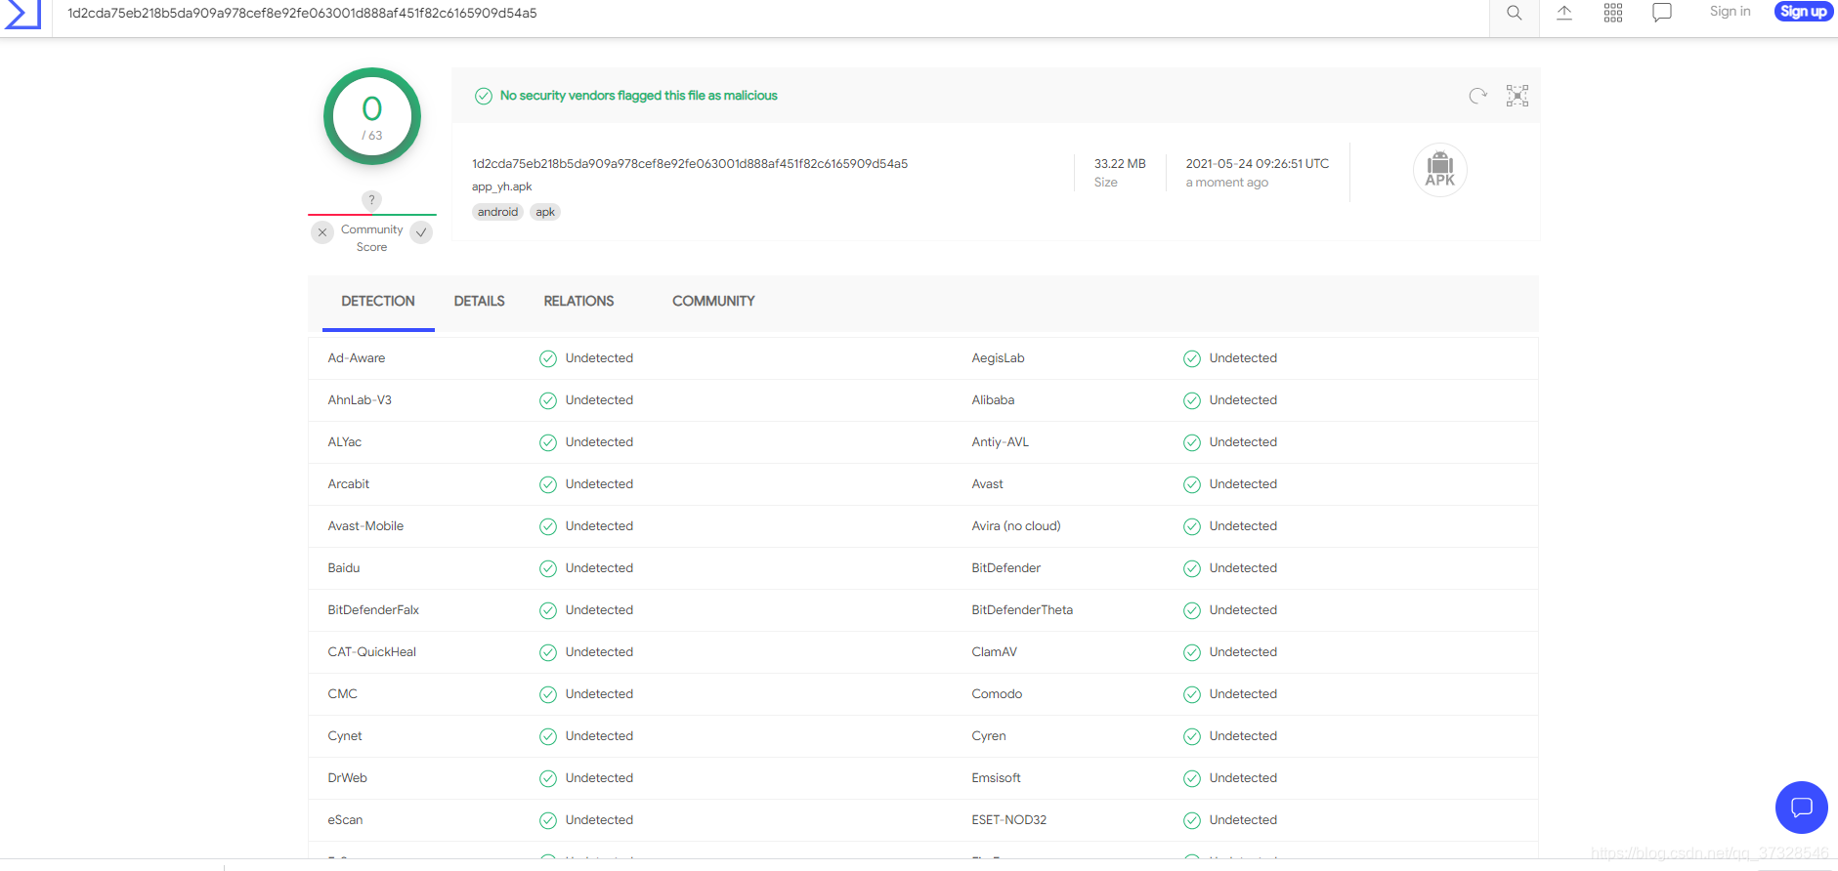Click the BitDefenderTheta vendor name

[x=1022, y=610]
